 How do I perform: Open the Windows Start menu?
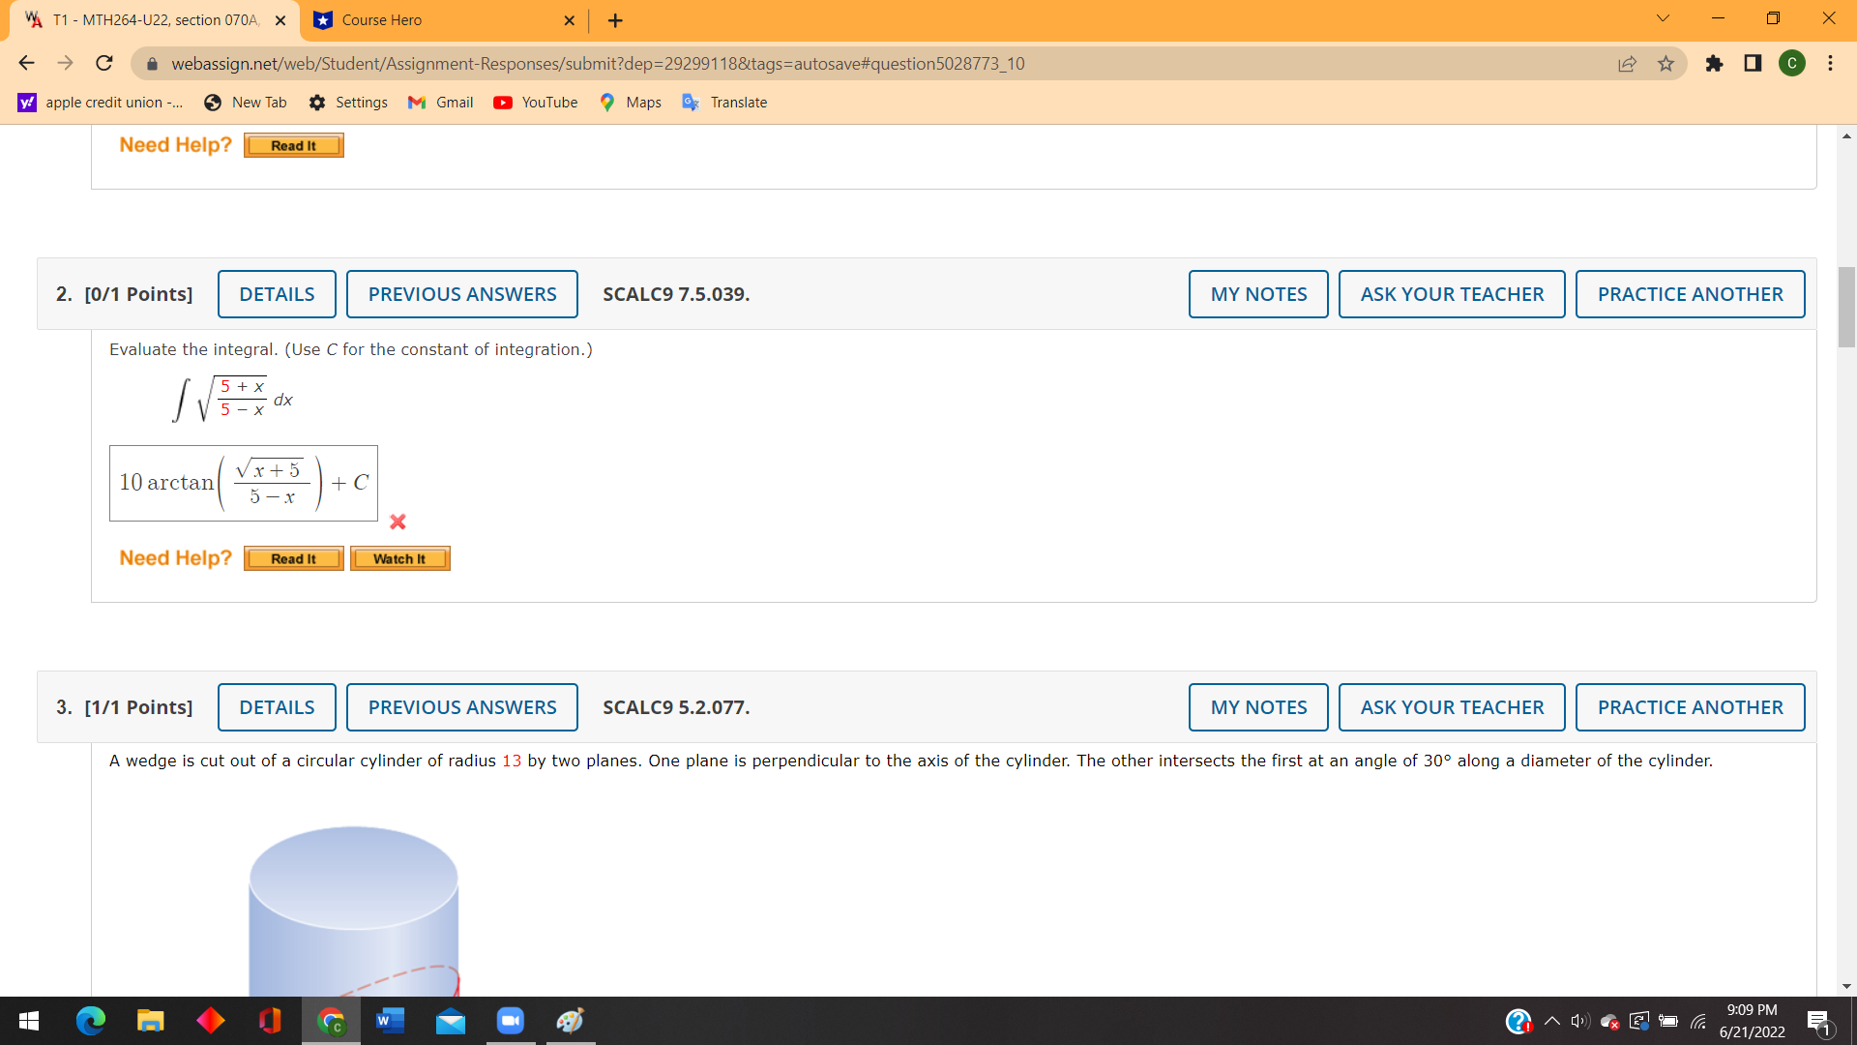click(28, 1020)
